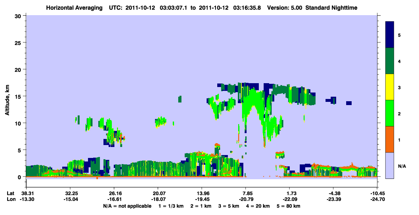Click the orange colorbar segment labeled 1
The image size is (419, 215).
[390, 139]
